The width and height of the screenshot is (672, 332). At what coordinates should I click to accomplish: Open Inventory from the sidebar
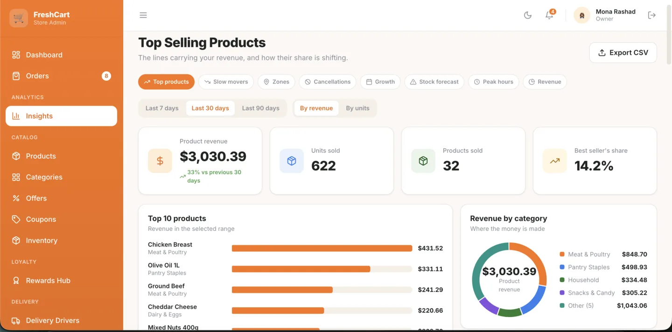pyautogui.click(x=61, y=241)
